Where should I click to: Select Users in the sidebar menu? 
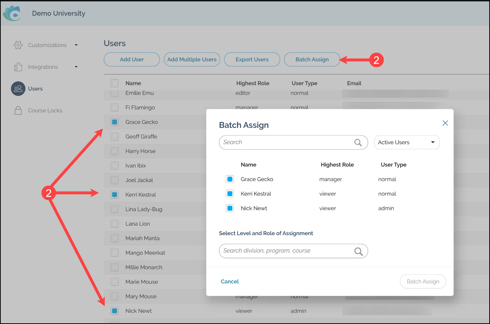click(x=35, y=89)
